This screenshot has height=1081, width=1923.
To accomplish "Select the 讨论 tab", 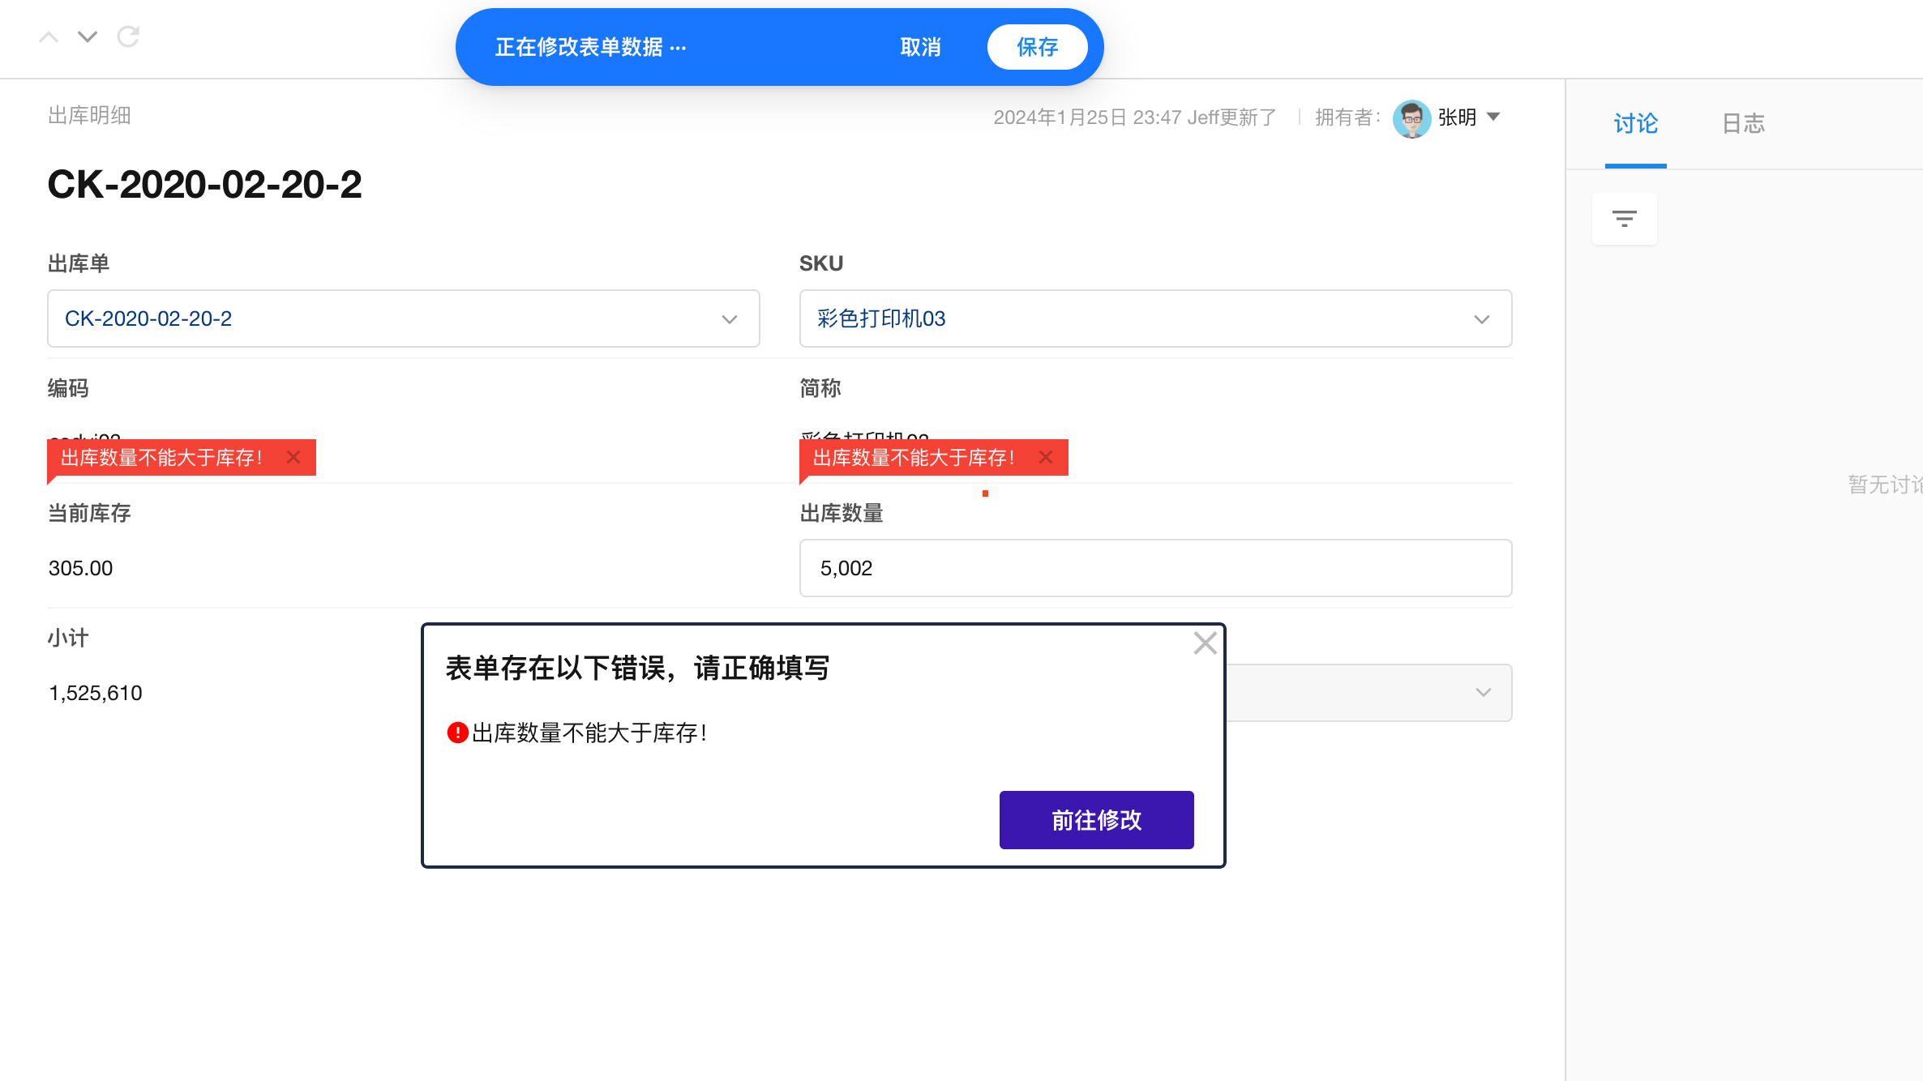I will tap(1635, 124).
